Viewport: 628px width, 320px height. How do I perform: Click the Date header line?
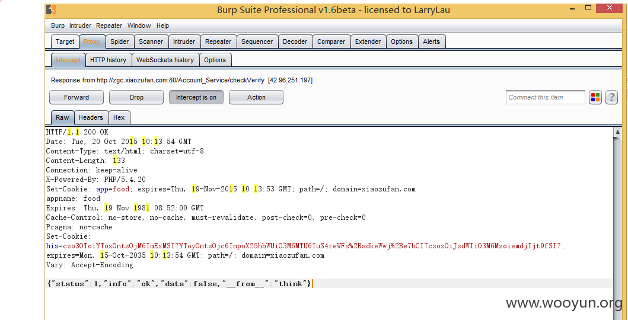coord(119,142)
